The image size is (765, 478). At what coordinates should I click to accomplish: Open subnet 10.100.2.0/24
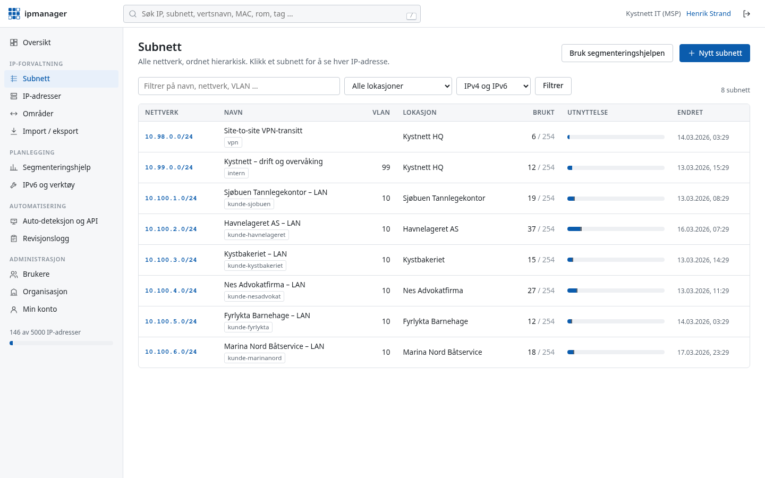171,229
